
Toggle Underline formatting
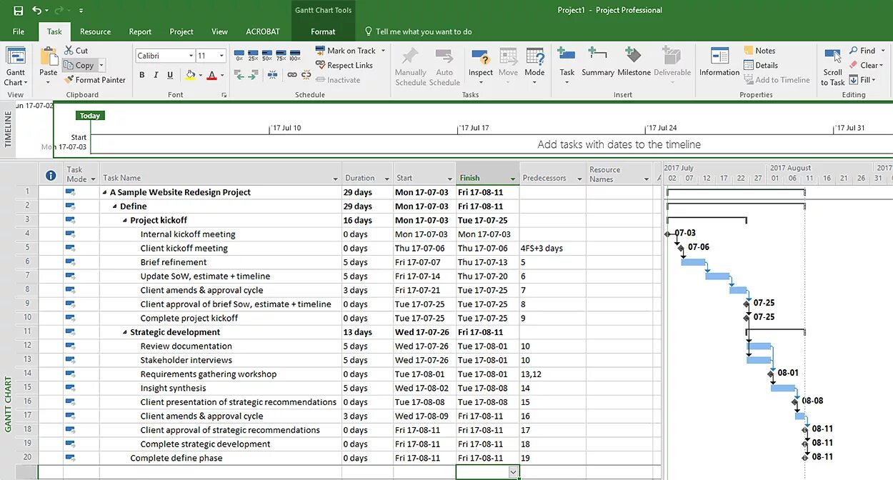[x=170, y=75]
